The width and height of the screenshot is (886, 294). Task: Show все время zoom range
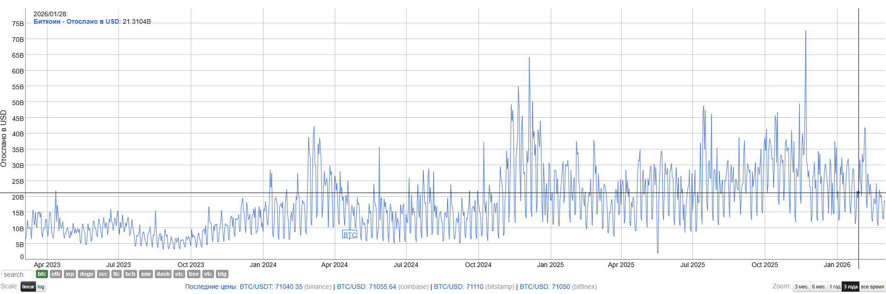point(872,287)
